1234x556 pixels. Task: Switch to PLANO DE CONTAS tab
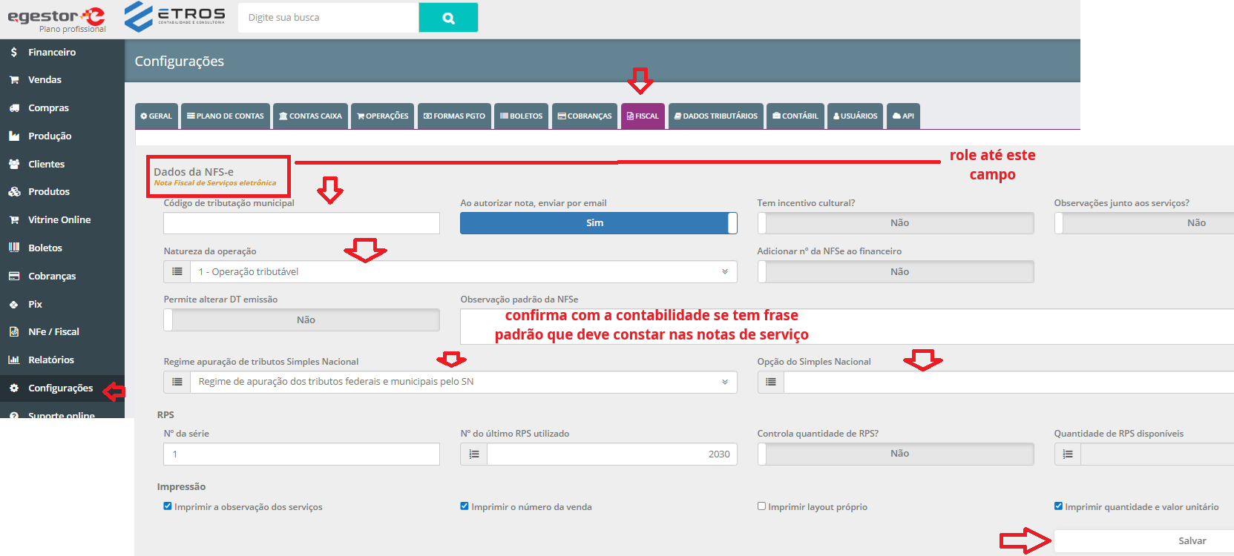click(x=226, y=116)
